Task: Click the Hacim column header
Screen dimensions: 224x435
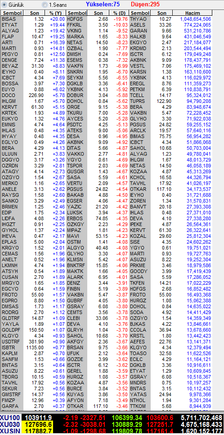Action: 193,13
